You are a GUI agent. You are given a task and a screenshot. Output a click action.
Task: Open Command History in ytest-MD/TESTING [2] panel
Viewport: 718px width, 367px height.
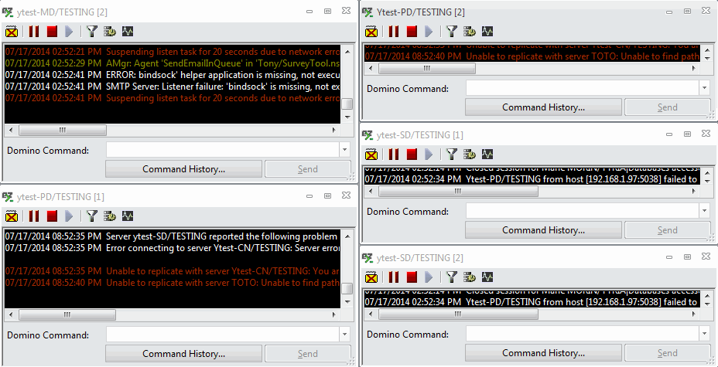[183, 169]
